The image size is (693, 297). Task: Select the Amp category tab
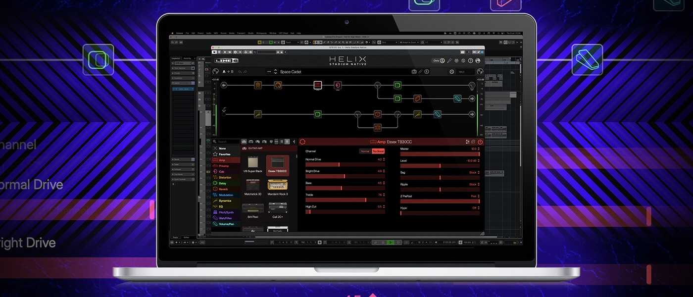point(226,160)
